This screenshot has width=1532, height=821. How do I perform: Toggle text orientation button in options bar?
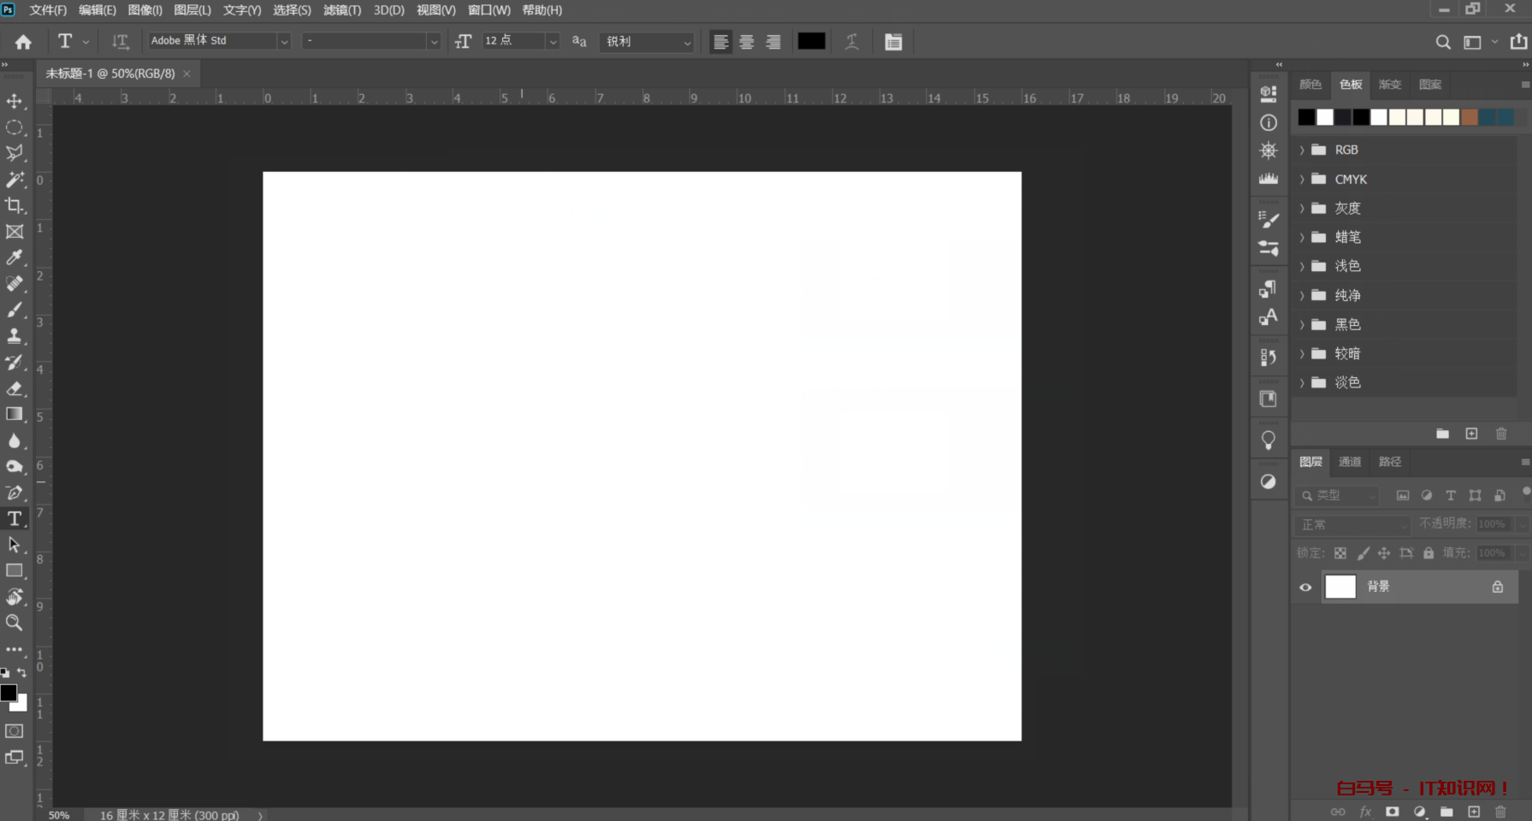tap(120, 41)
